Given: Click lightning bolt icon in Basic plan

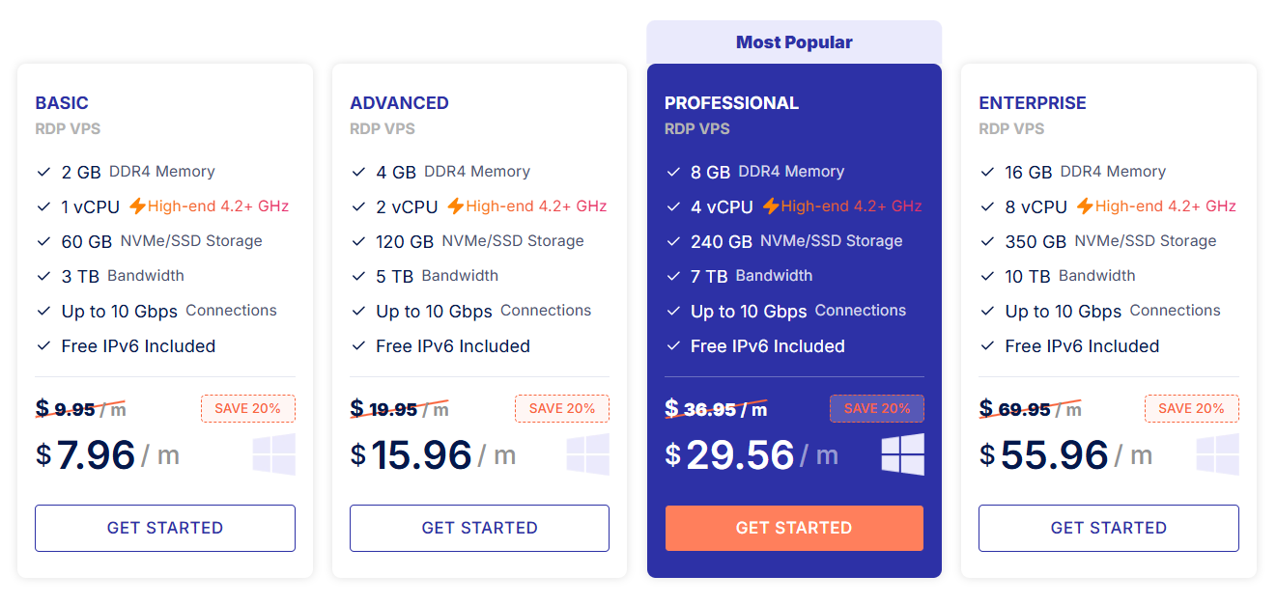Looking at the screenshot, I should click(x=137, y=206).
